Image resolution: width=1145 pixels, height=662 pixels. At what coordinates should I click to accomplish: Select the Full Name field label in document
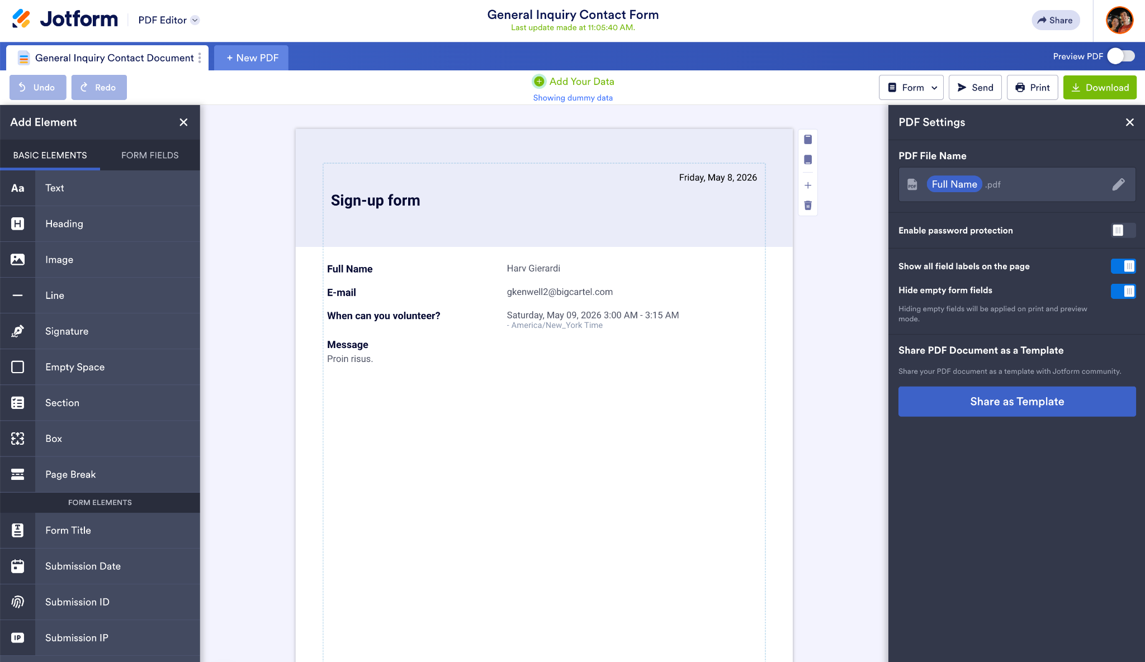click(349, 269)
